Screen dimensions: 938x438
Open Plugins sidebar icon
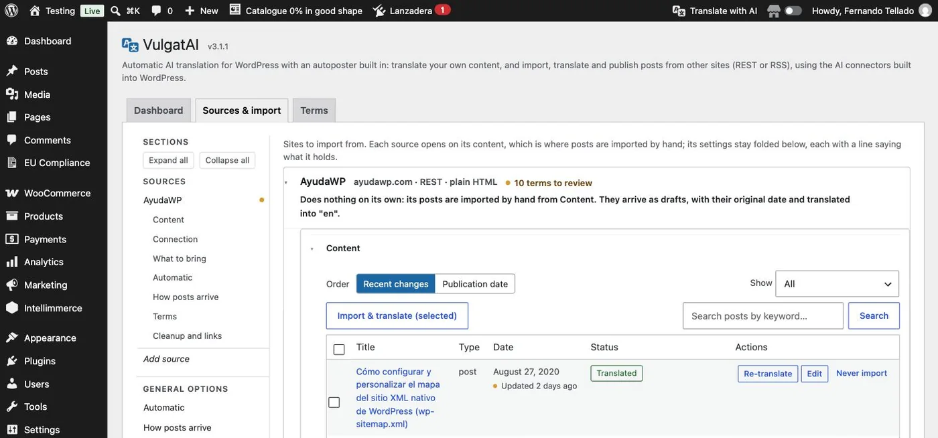(12, 361)
